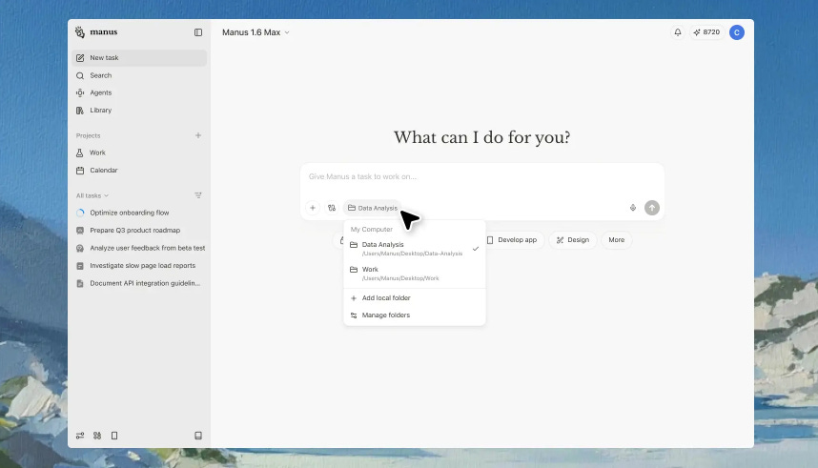Click the Manus logo icon
This screenshot has width=818, height=468.
(80, 32)
